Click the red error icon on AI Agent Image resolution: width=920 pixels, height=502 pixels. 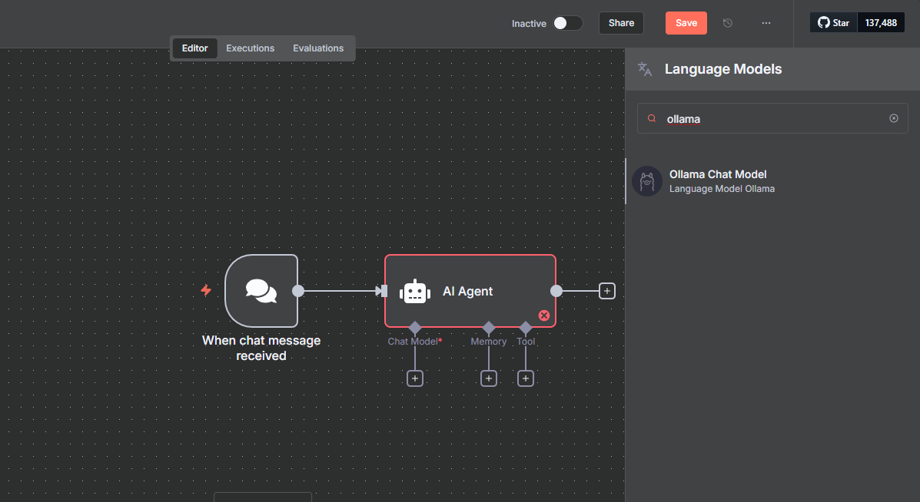[544, 315]
